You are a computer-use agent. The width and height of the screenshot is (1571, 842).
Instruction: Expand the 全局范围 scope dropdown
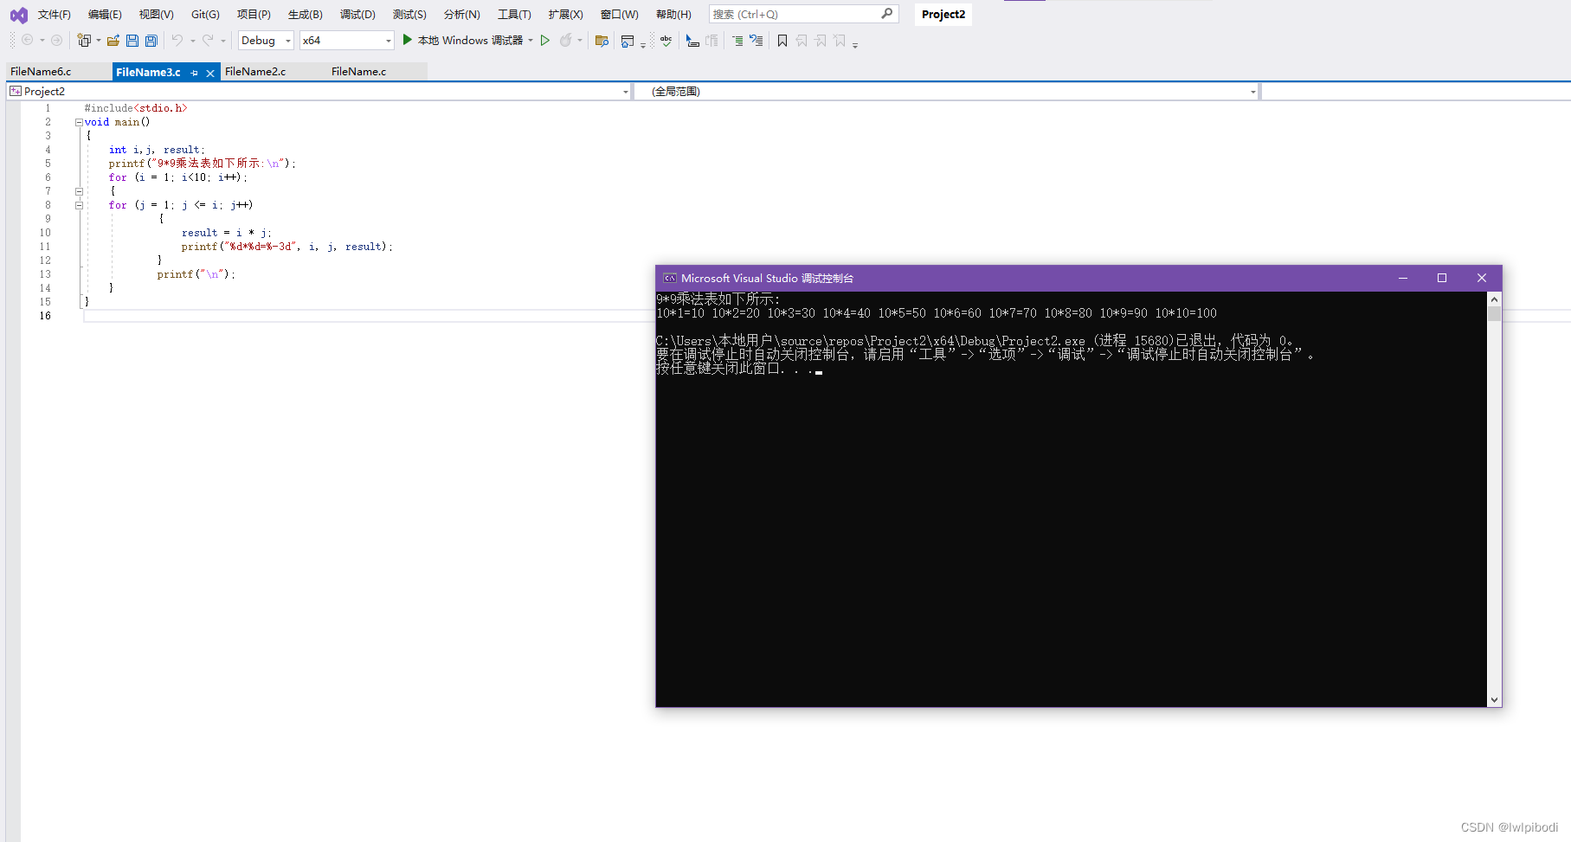click(x=1252, y=92)
